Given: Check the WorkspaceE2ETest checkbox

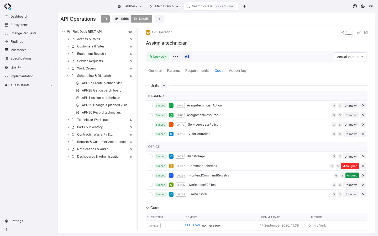Looking at the screenshot, I should point(151,185).
